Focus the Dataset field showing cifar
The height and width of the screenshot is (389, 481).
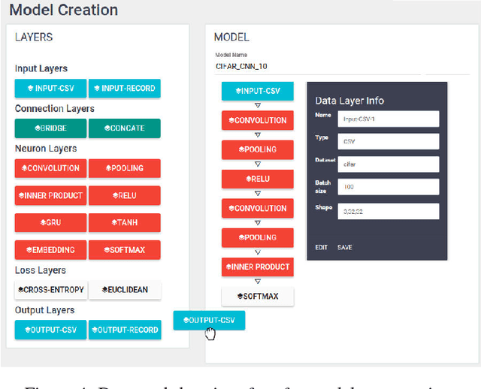[x=389, y=164]
